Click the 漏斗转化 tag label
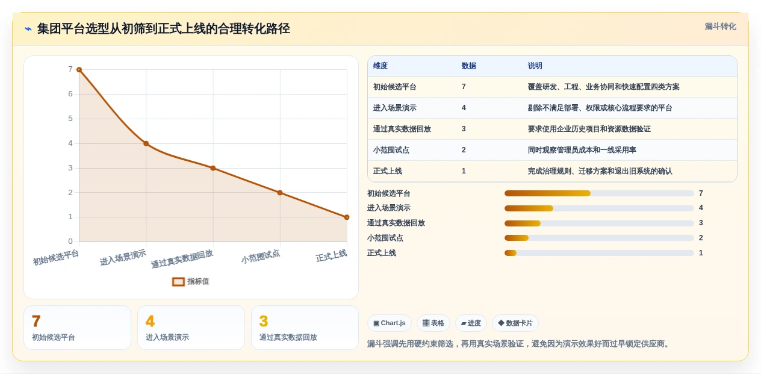Screen dimensions: 761x374 [720, 26]
